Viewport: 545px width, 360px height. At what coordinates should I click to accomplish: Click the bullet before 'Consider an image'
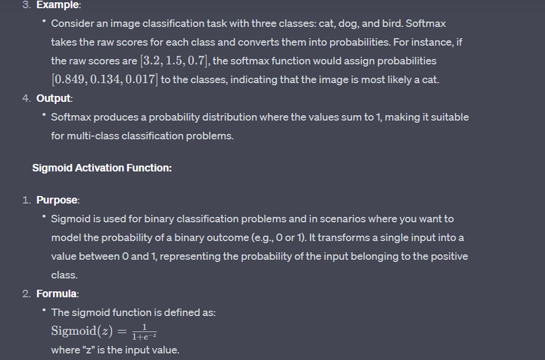pyautogui.click(x=44, y=24)
